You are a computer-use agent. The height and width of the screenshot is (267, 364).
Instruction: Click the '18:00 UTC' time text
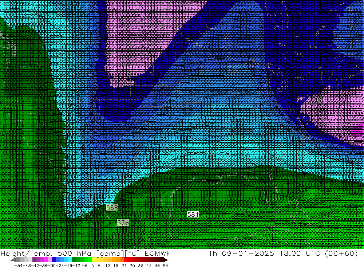[x=300, y=254]
